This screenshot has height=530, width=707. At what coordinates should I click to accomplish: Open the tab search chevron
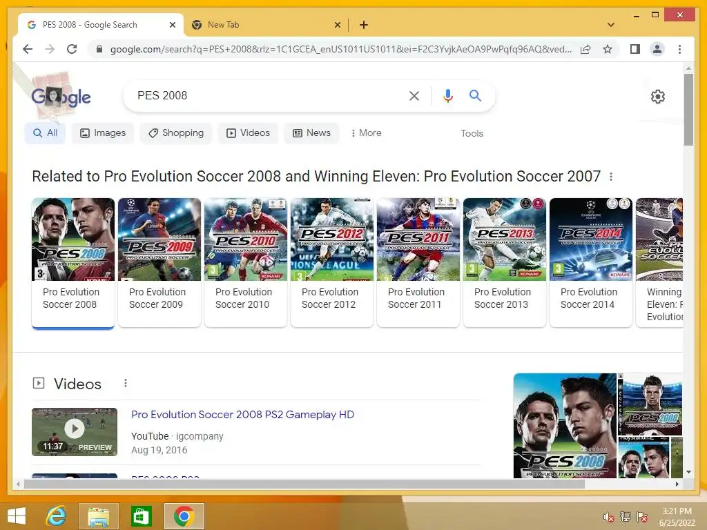point(611,25)
